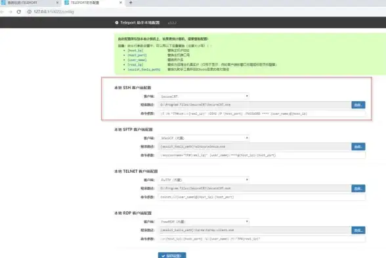Open a new browser tab with plus icon
Screen dimensions: 386x258
click(131, 3)
